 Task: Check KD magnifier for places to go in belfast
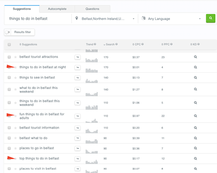[x=195, y=148]
